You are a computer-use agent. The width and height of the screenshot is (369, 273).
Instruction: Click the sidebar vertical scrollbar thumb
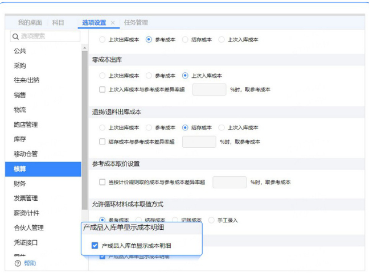point(85,130)
